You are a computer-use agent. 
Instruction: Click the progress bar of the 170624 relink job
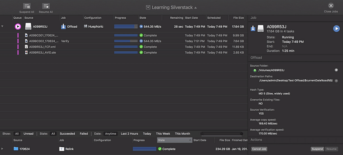point(145,149)
